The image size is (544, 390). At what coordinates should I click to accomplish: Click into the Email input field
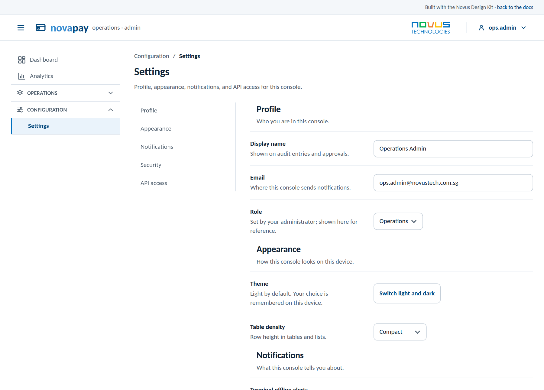453,183
